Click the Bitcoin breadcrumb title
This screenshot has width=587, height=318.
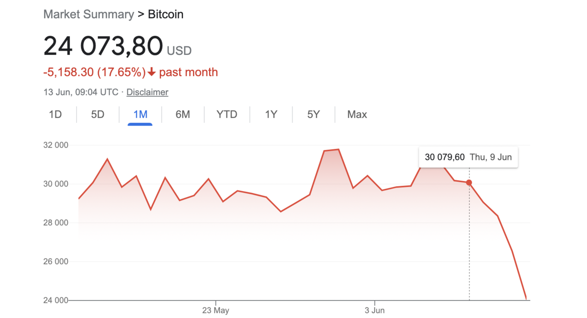click(x=166, y=14)
